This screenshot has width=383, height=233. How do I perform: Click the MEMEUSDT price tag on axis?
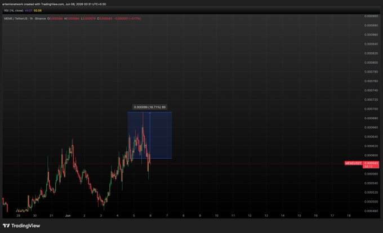[353, 163]
